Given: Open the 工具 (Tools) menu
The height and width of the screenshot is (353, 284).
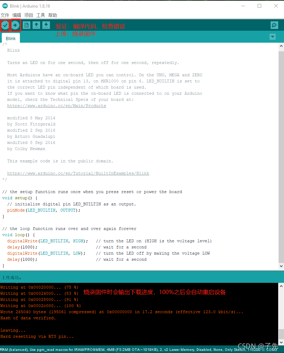Looking at the screenshot, I should pos(41,15).
